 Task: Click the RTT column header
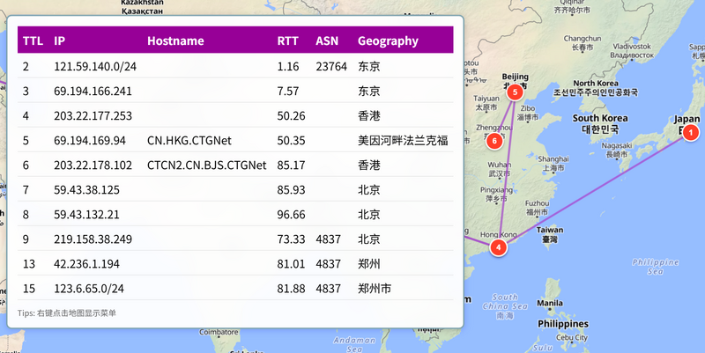point(287,40)
